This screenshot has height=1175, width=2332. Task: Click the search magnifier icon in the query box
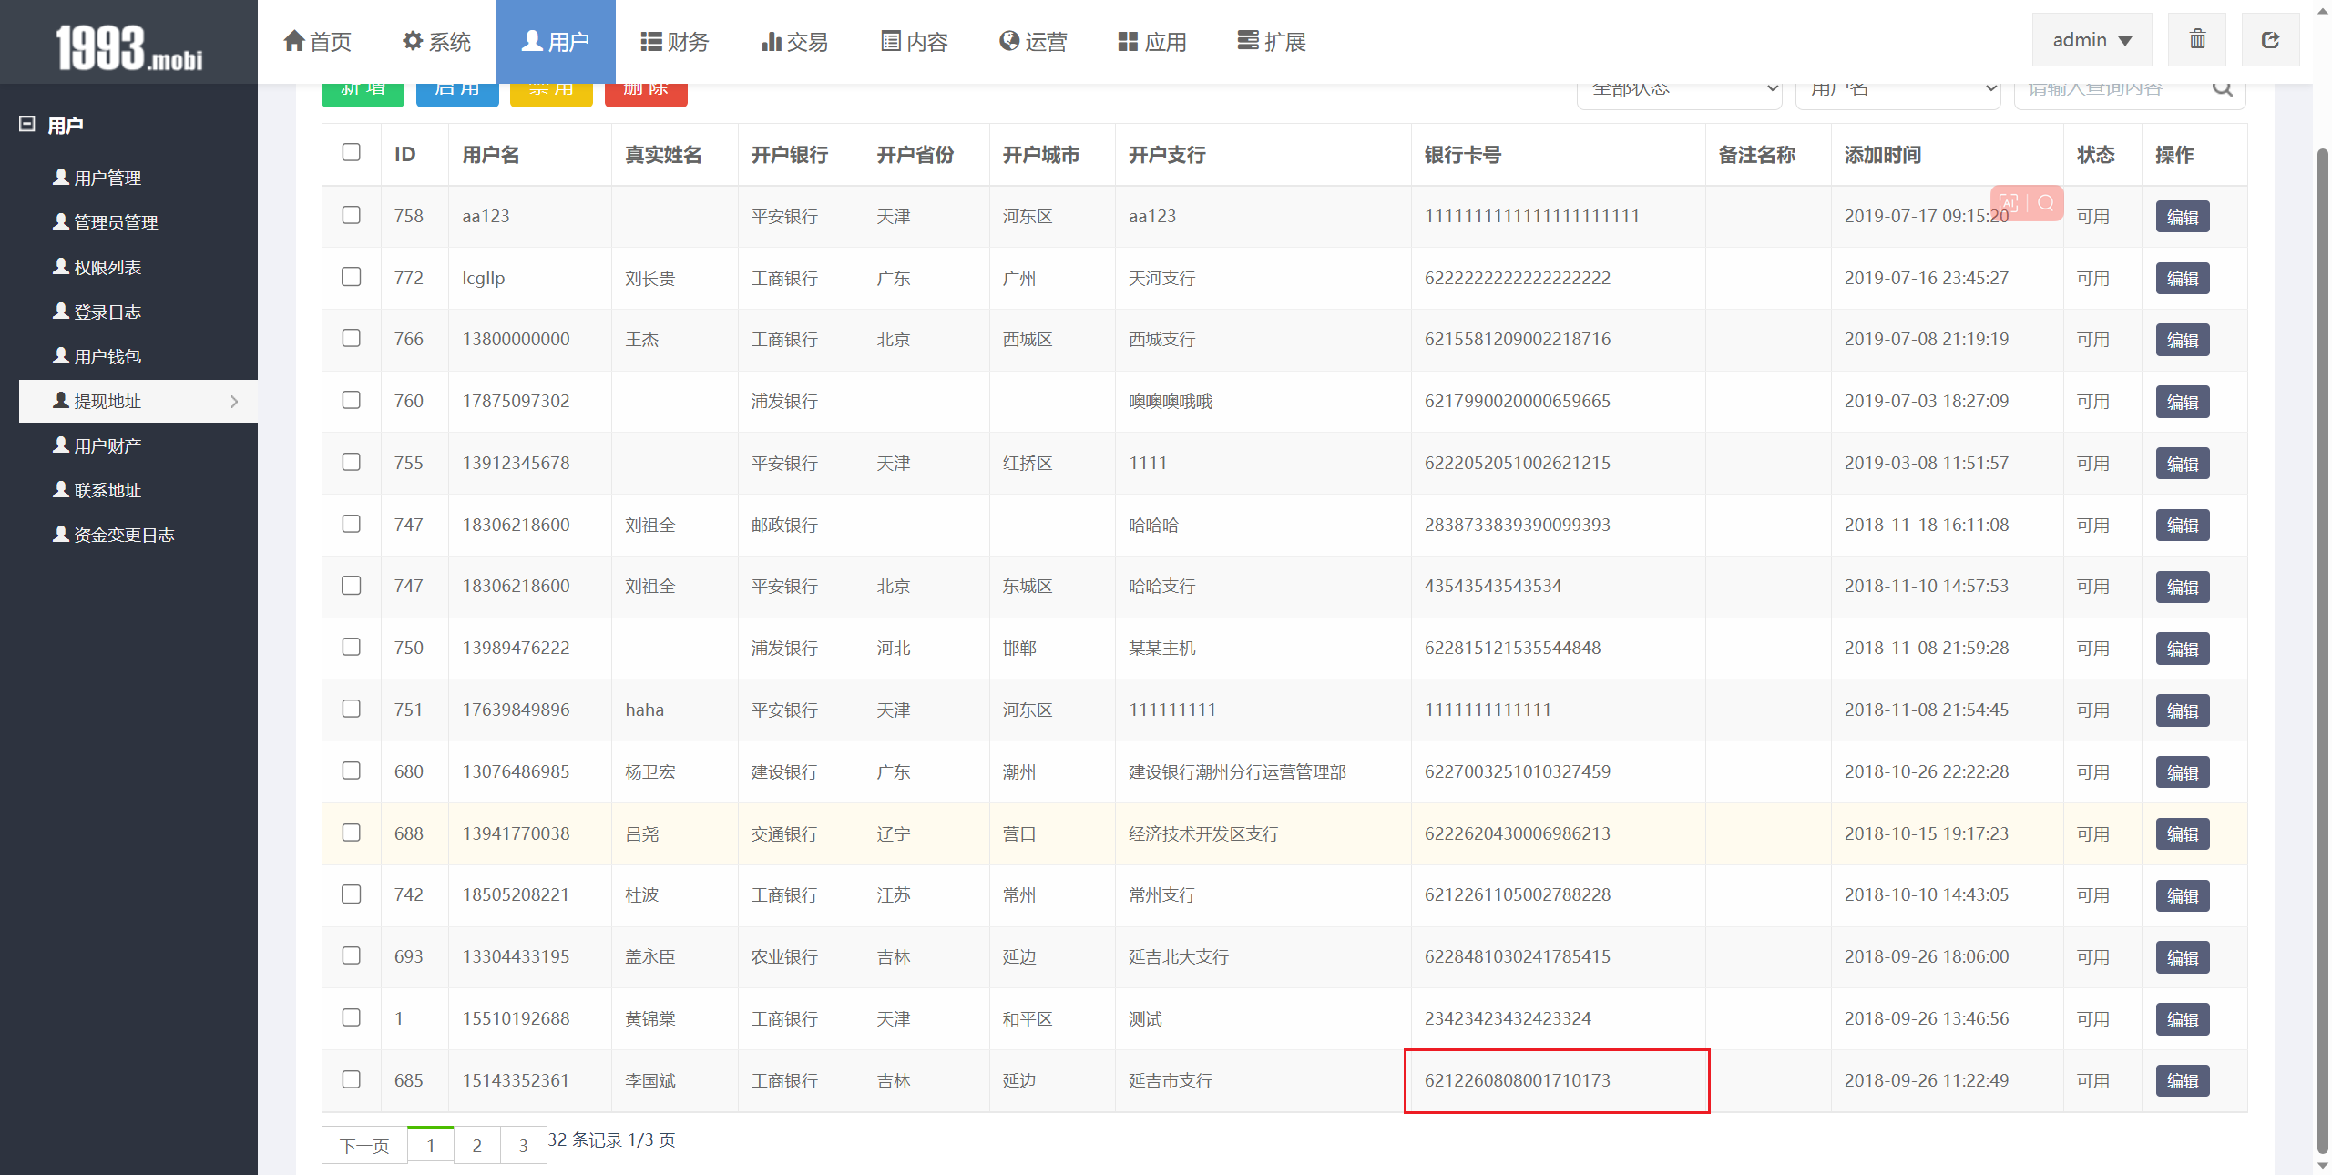click(2223, 89)
